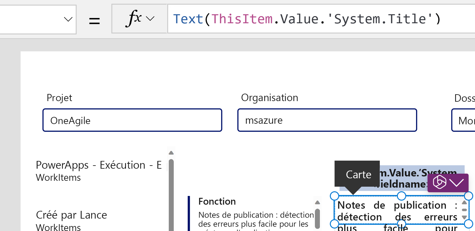
Task: Click the up arrow of Fonction list scrollbar
Action: 317,203
